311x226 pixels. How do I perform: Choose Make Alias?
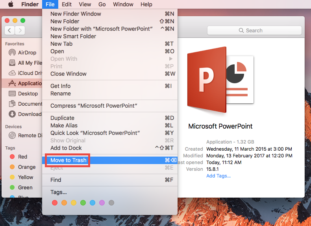point(110,125)
